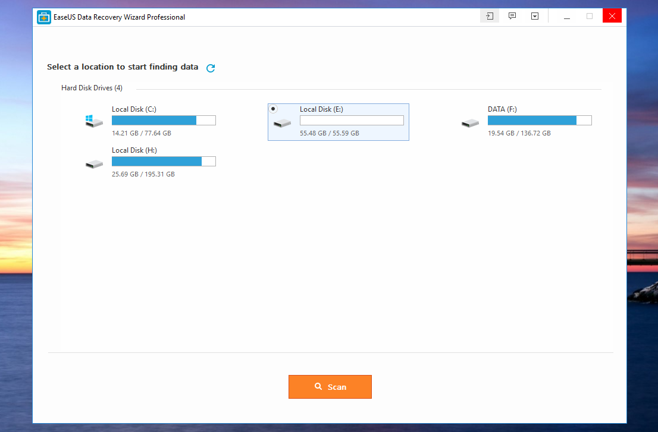Click the Windows drive icon for Local Disk (C:)

tap(94, 121)
